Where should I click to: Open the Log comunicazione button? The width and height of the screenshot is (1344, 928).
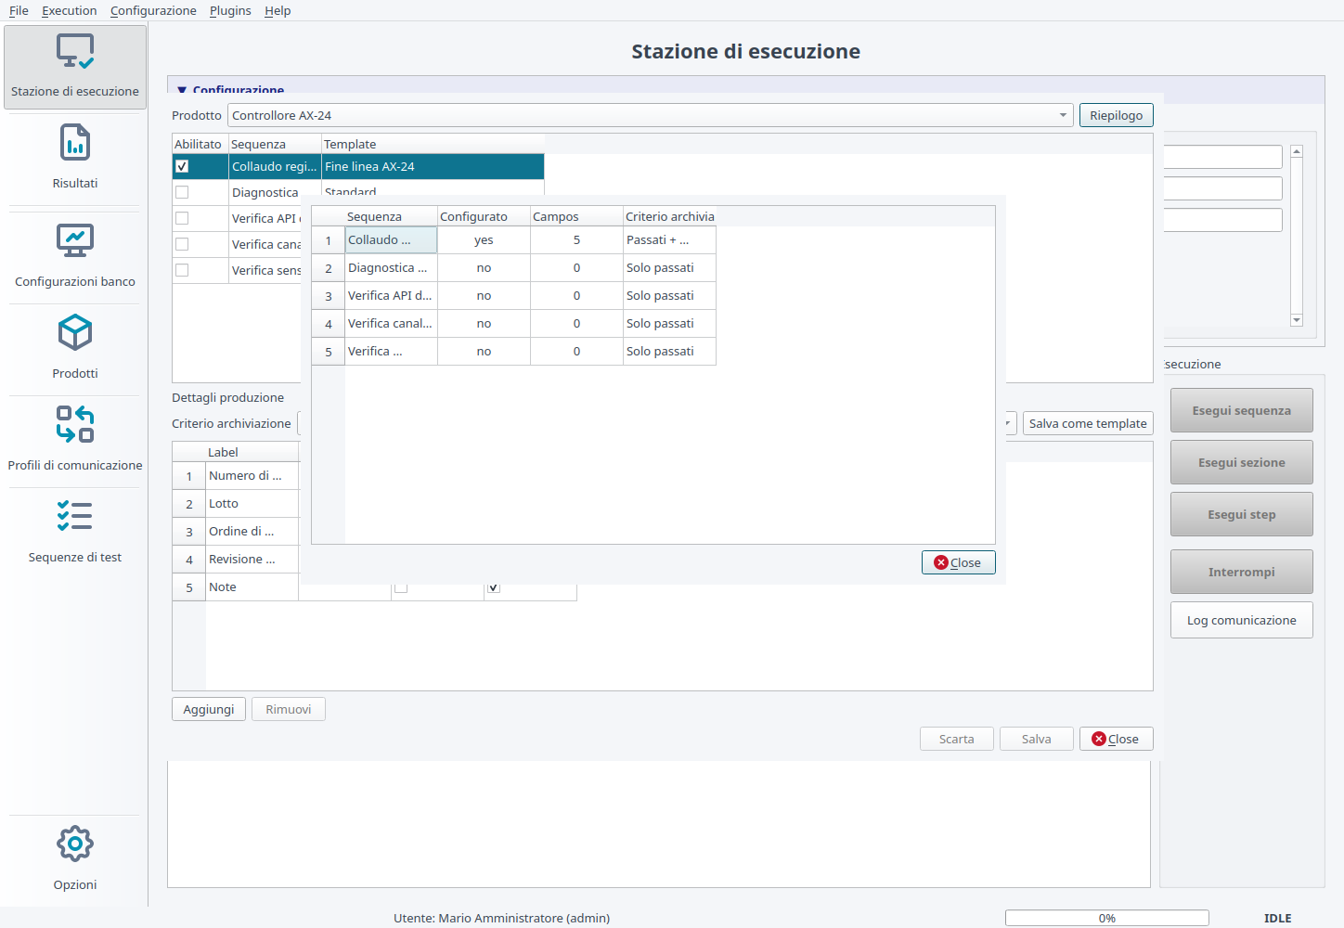[x=1242, y=620]
